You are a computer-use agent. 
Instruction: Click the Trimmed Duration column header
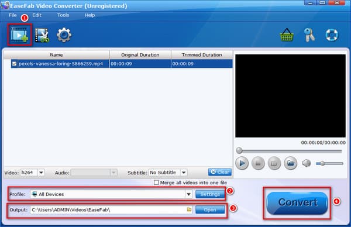coord(202,55)
